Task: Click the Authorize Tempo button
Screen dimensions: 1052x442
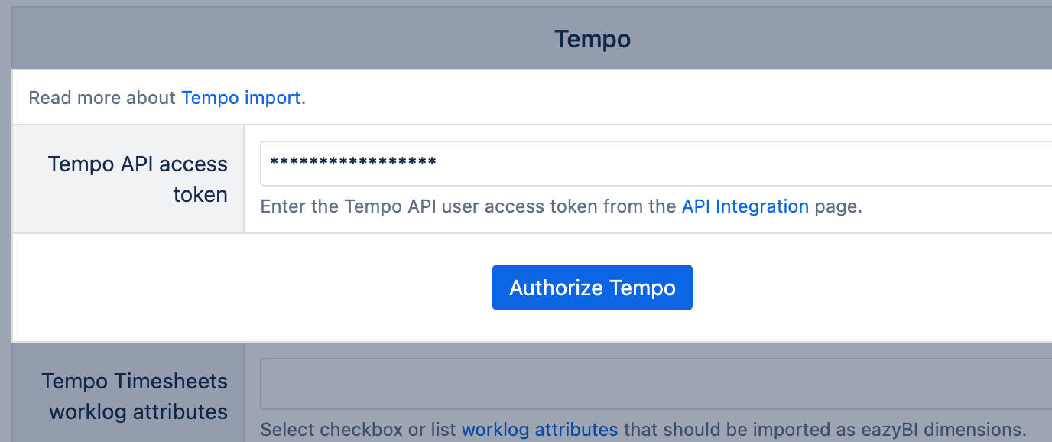Action: coord(593,288)
